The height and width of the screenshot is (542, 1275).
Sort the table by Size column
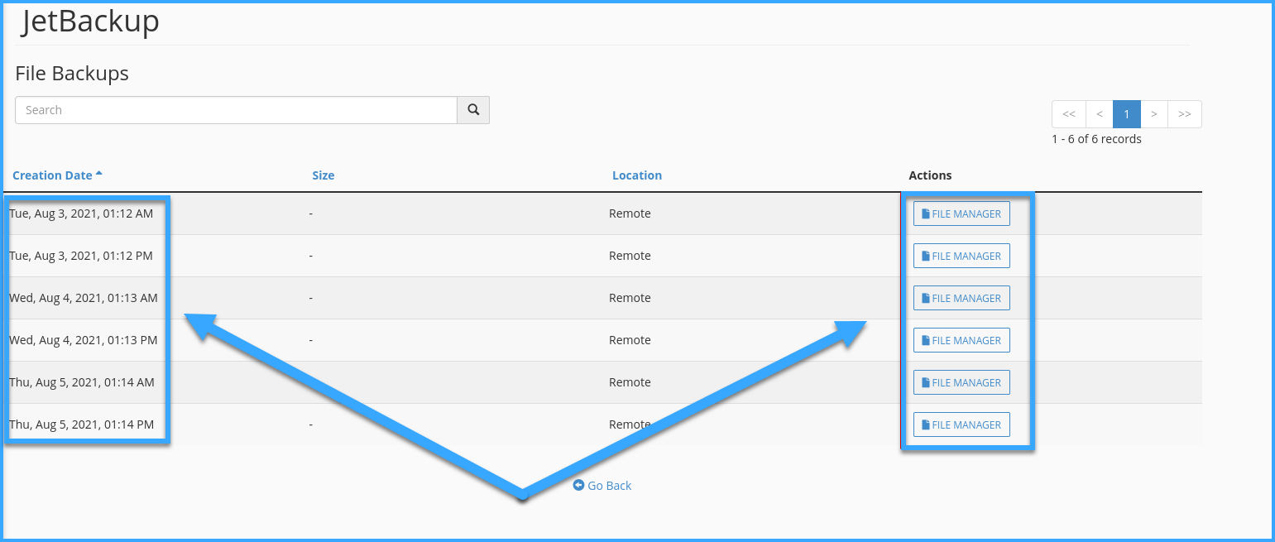coord(323,175)
